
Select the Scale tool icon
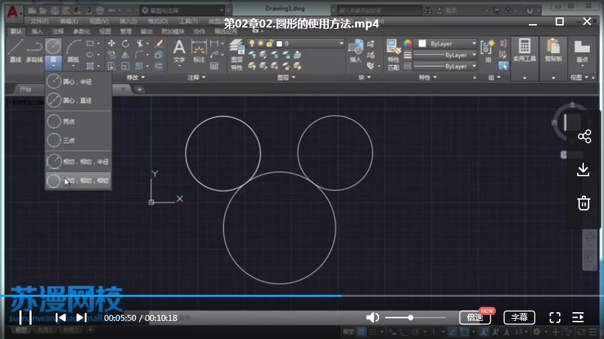tap(125, 66)
